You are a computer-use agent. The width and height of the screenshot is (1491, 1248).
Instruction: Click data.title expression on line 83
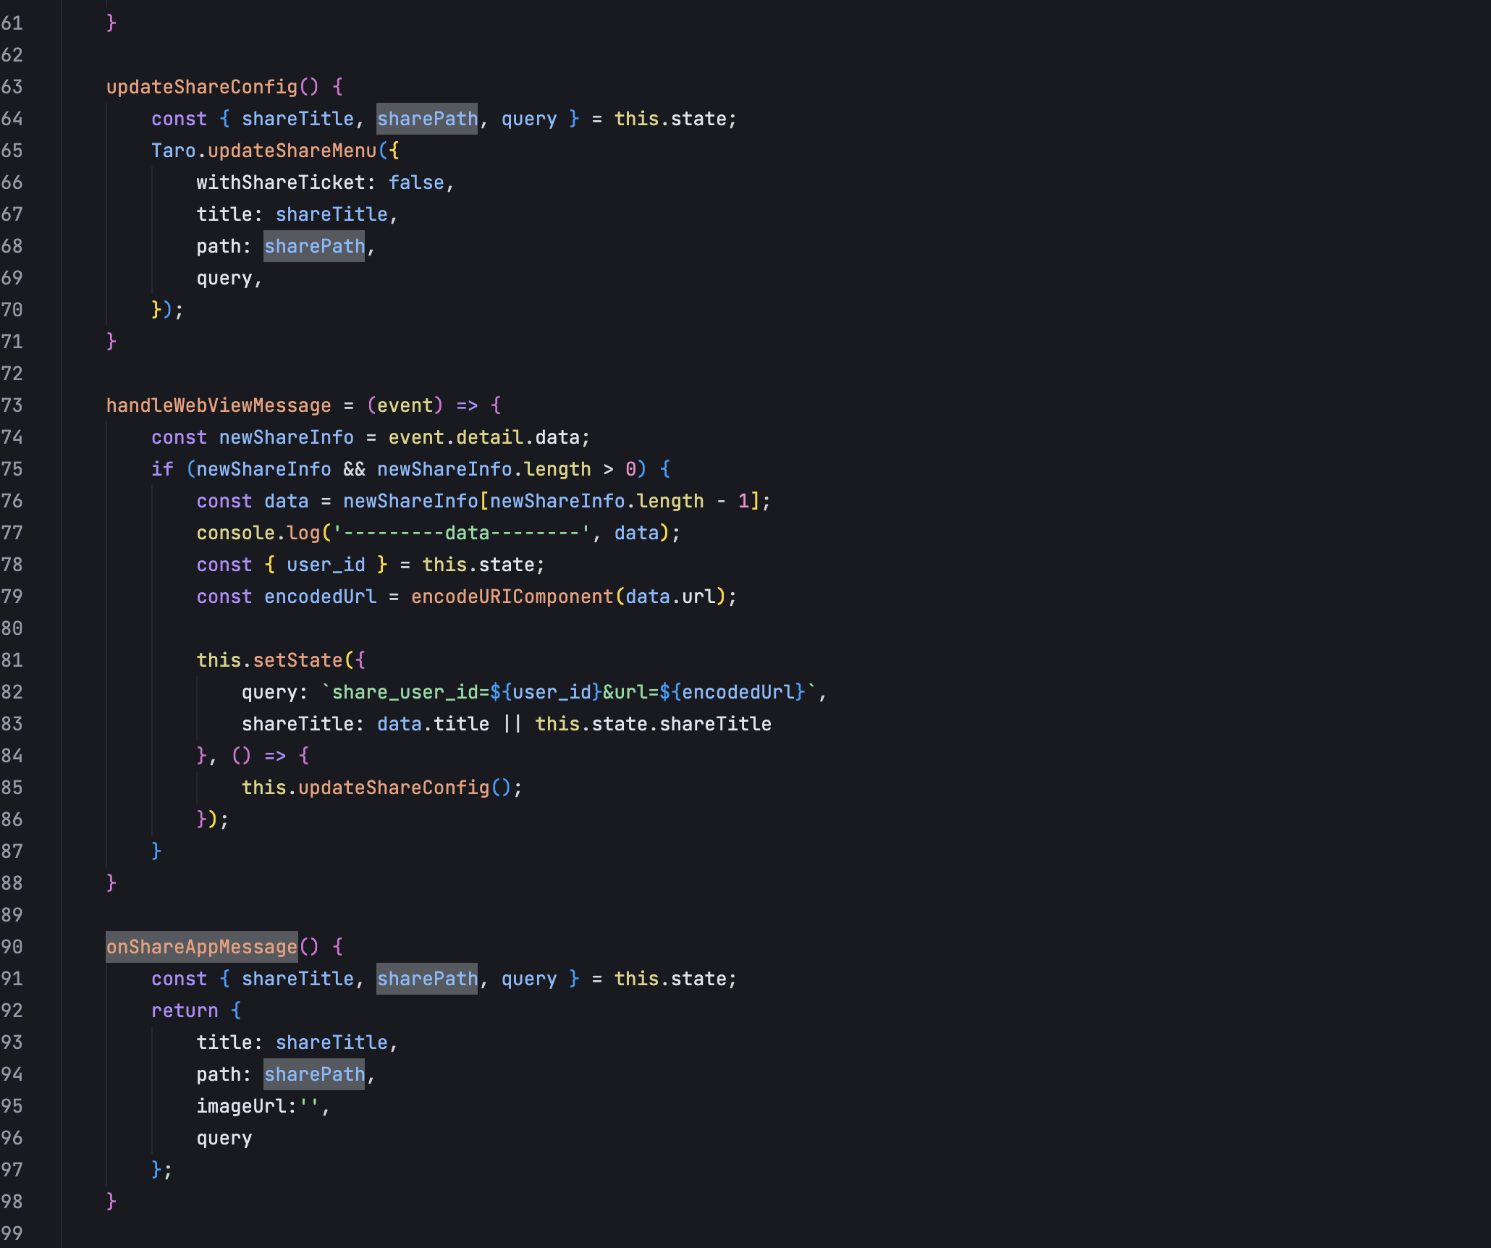click(434, 724)
